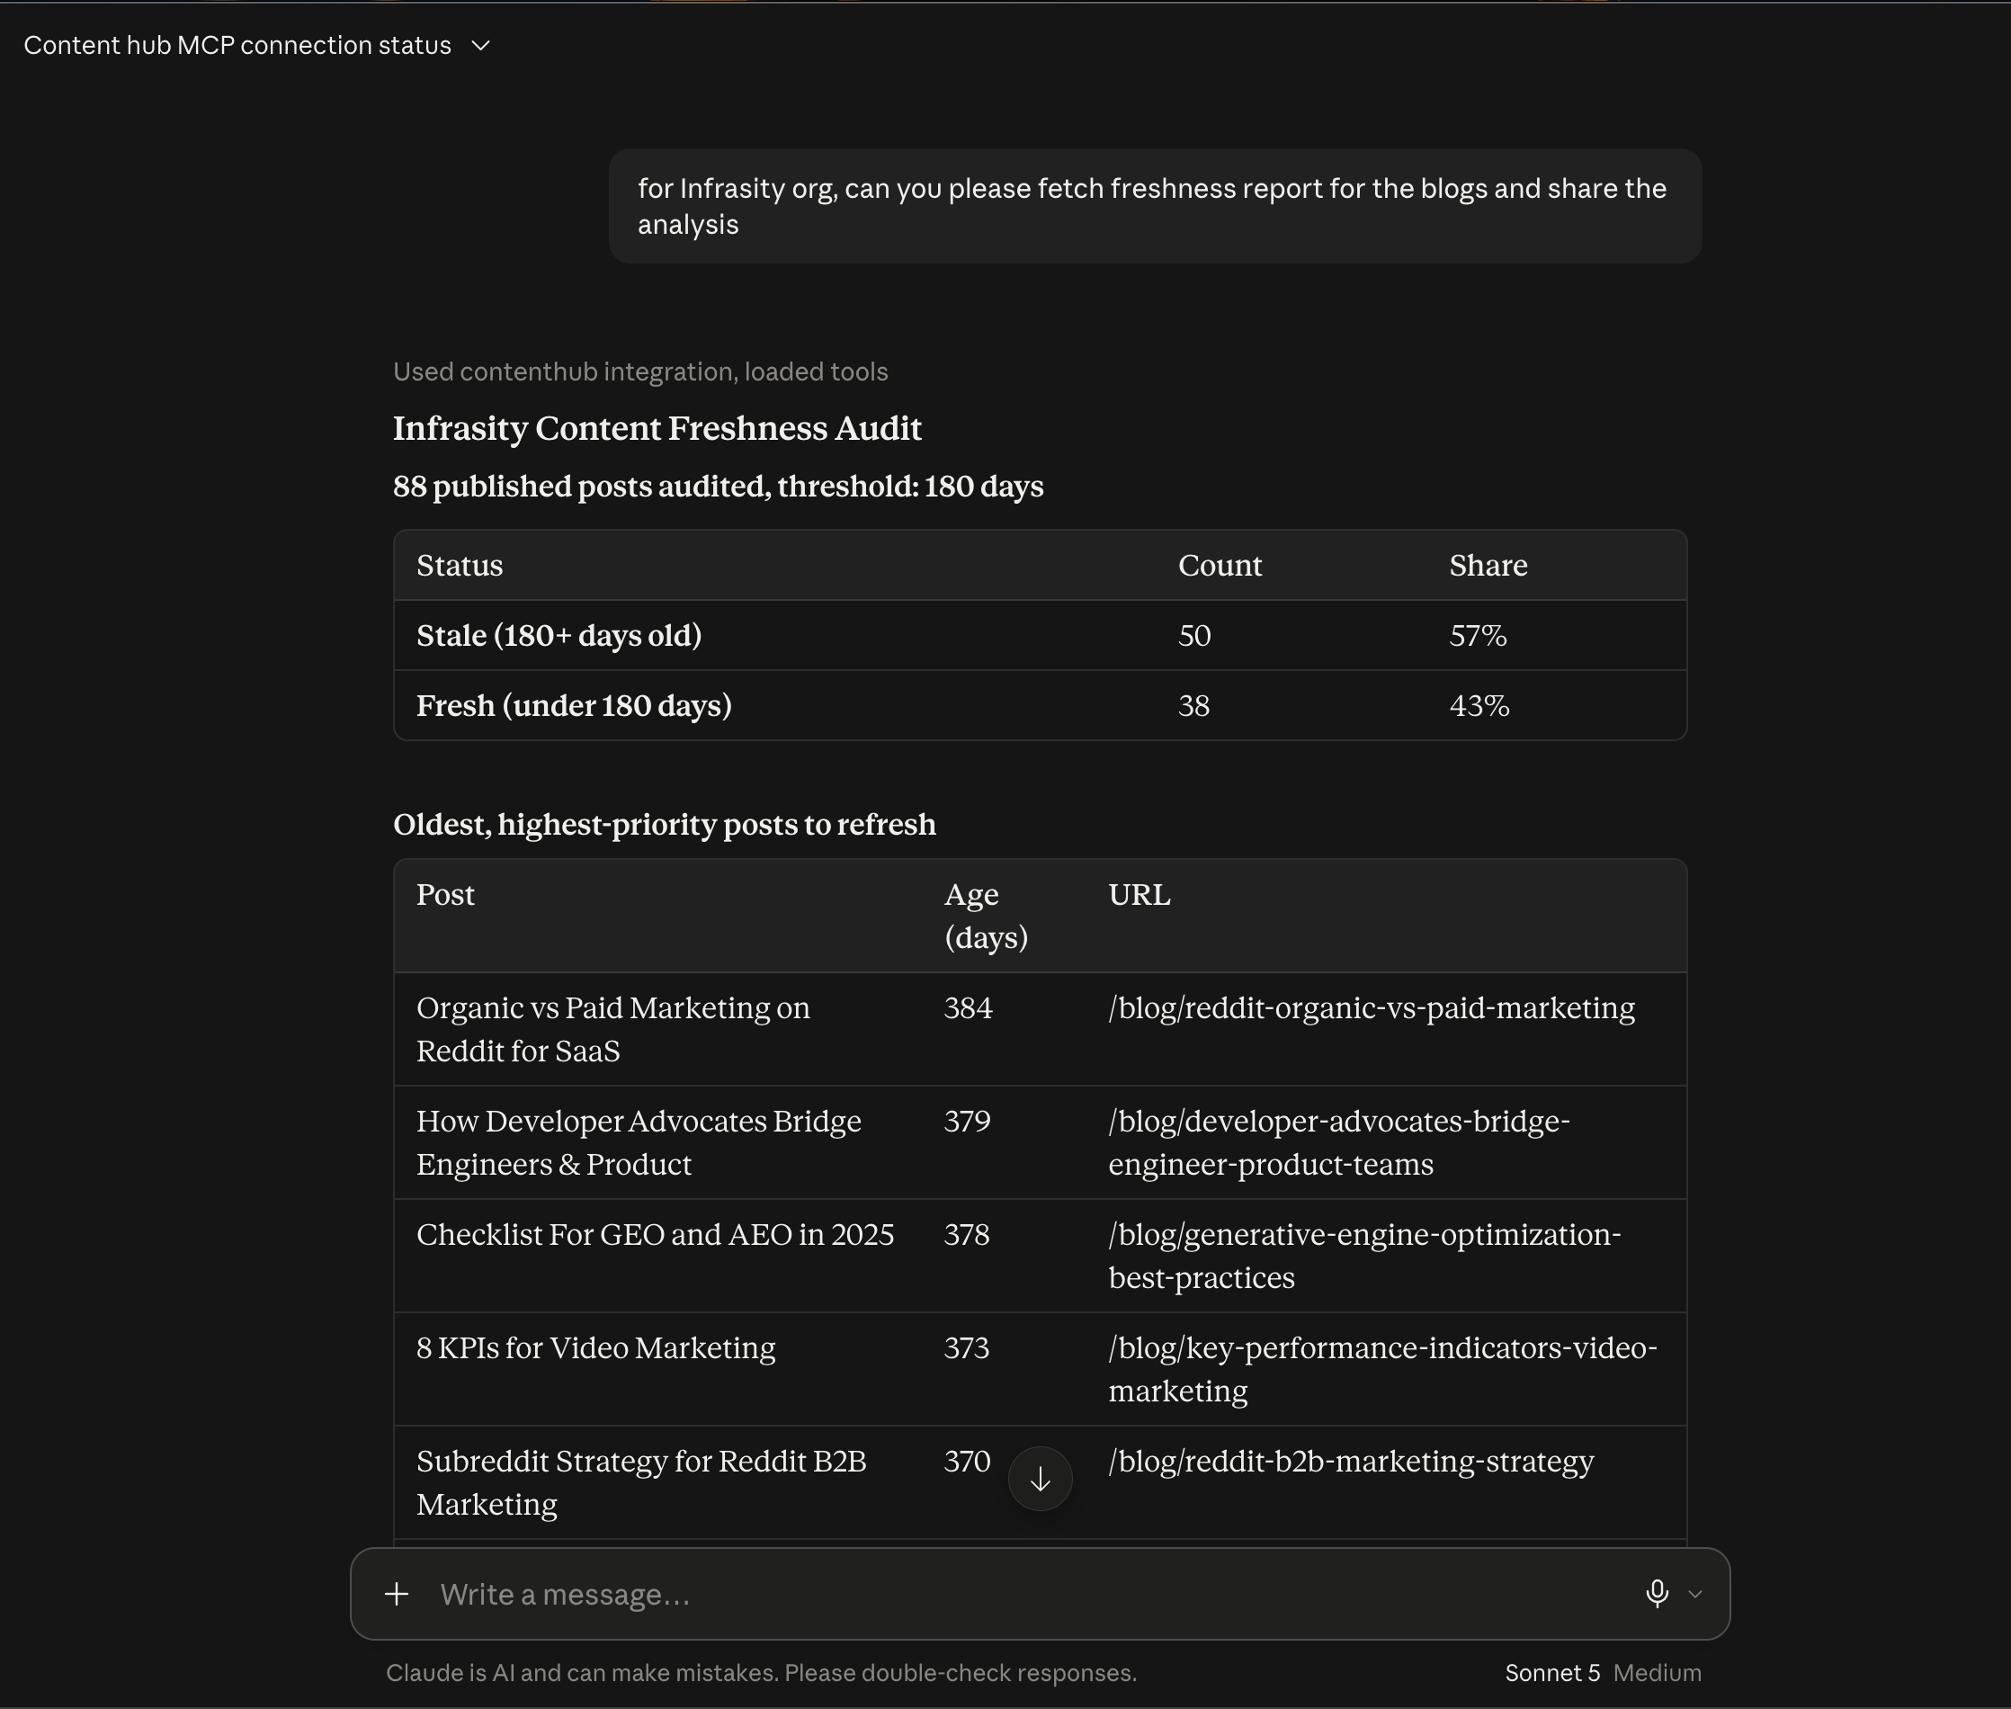Viewport: 2011px width, 1709px height.
Task: Select the 'Status' column header
Action: [460, 566]
